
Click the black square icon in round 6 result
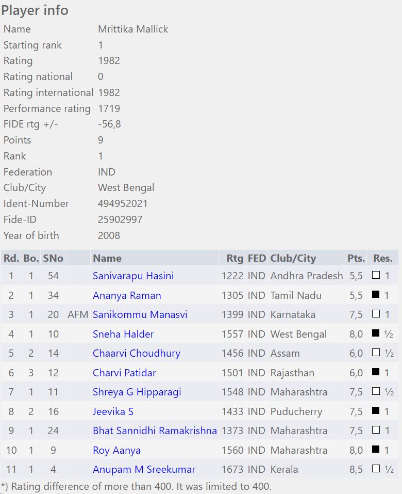coord(376,372)
